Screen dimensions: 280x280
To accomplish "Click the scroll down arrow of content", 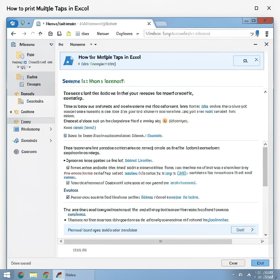I will [266, 235].
